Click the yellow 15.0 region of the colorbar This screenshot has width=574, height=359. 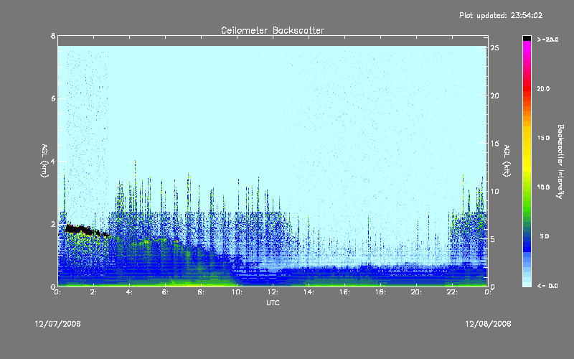[527, 138]
